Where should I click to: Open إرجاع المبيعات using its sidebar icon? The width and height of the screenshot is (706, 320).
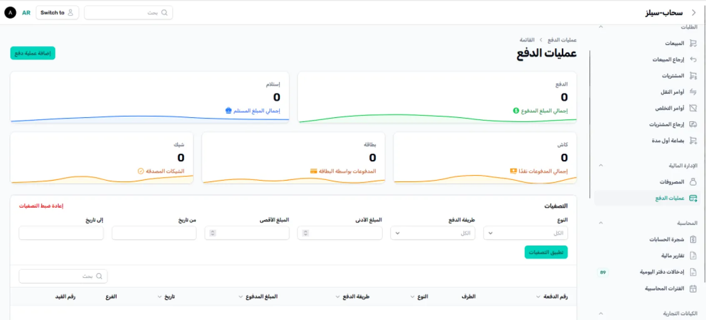(x=694, y=59)
